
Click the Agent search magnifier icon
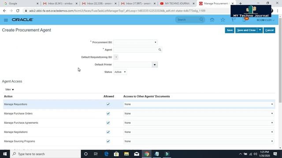160,50
